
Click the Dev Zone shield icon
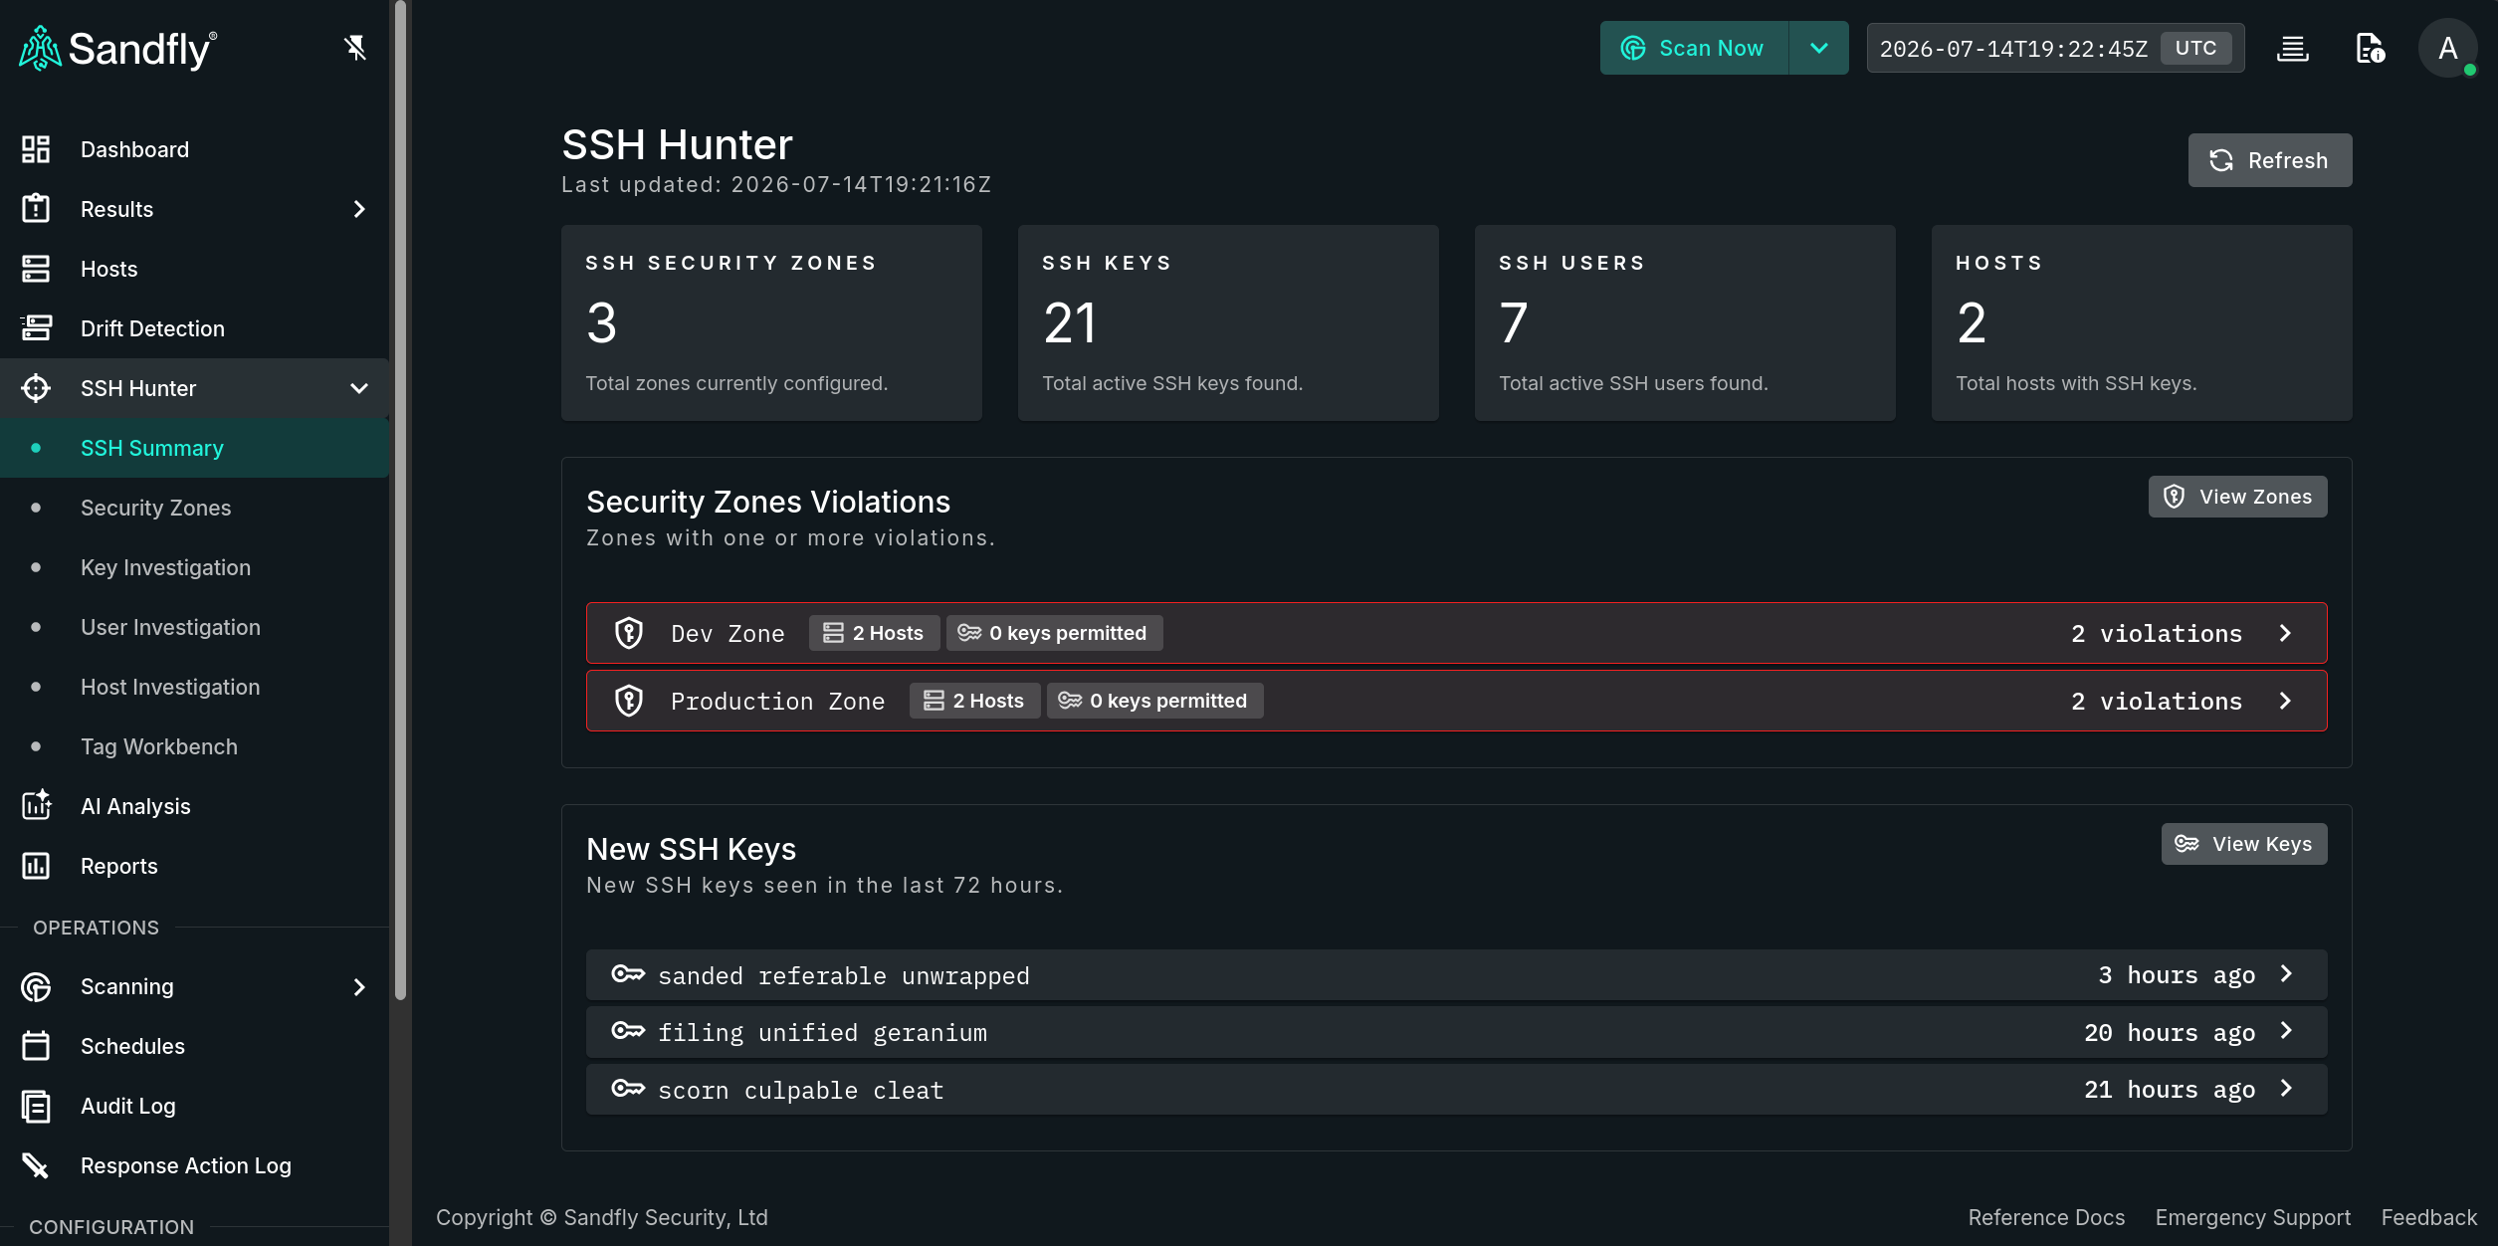tap(629, 633)
